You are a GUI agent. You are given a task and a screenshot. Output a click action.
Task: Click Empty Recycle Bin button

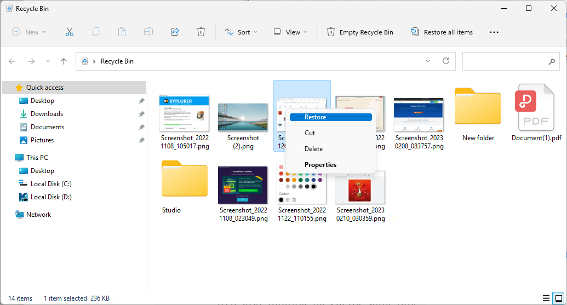pyautogui.click(x=360, y=32)
